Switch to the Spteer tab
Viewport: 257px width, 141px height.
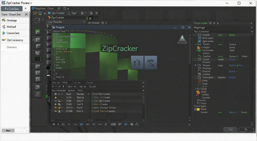click(71, 90)
